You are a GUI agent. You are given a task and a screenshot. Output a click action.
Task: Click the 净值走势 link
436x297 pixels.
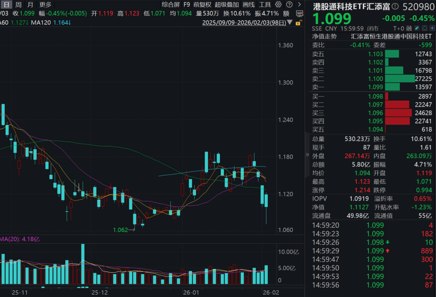tap(324, 37)
